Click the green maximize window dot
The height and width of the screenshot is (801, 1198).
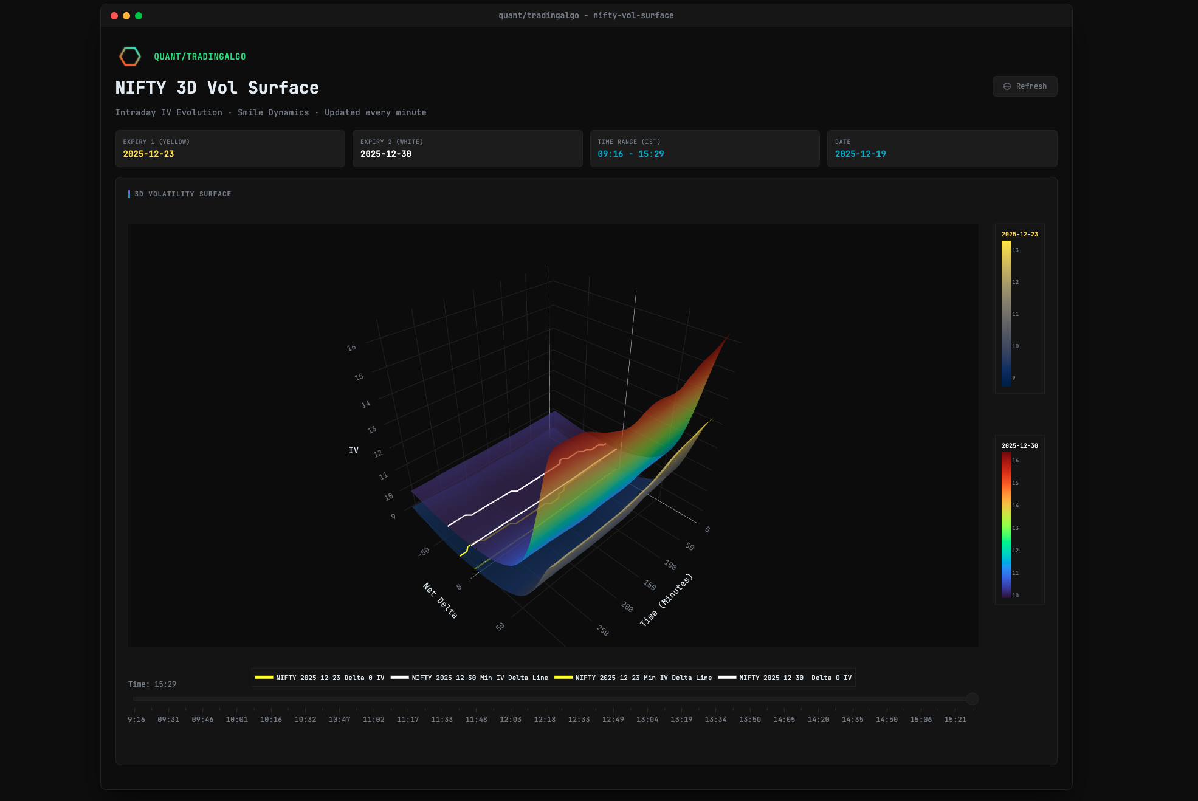139,16
